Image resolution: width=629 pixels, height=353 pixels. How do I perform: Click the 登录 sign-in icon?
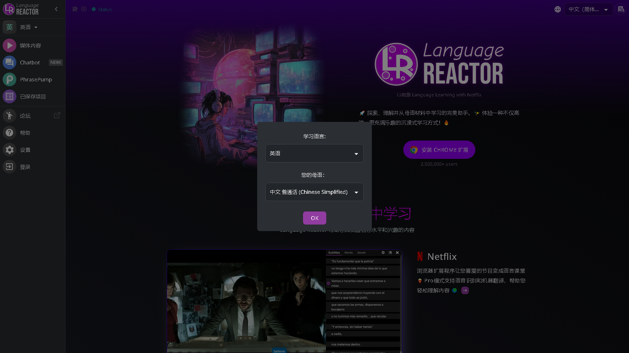click(10, 167)
